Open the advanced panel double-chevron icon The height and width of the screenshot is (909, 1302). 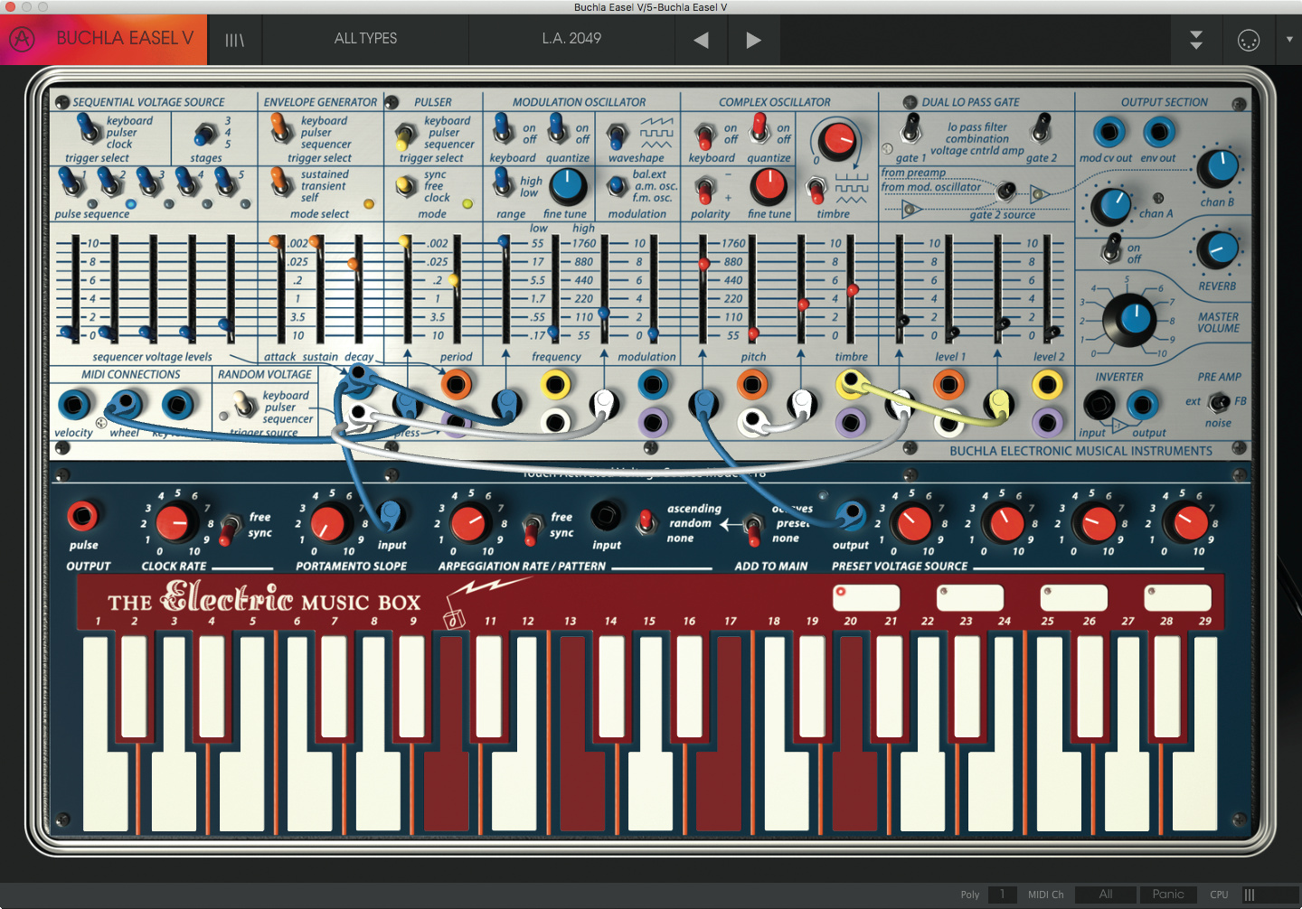tap(1196, 40)
